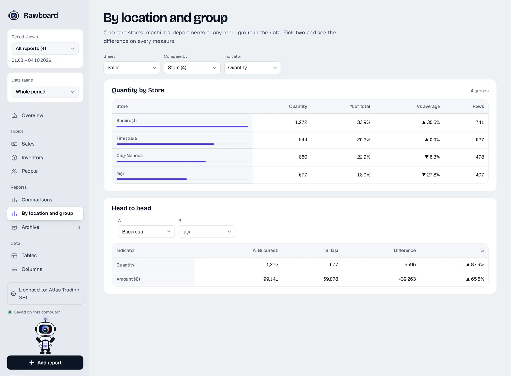The image size is (511, 376).
Task: Click the Tables grid icon
Action: click(x=14, y=256)
